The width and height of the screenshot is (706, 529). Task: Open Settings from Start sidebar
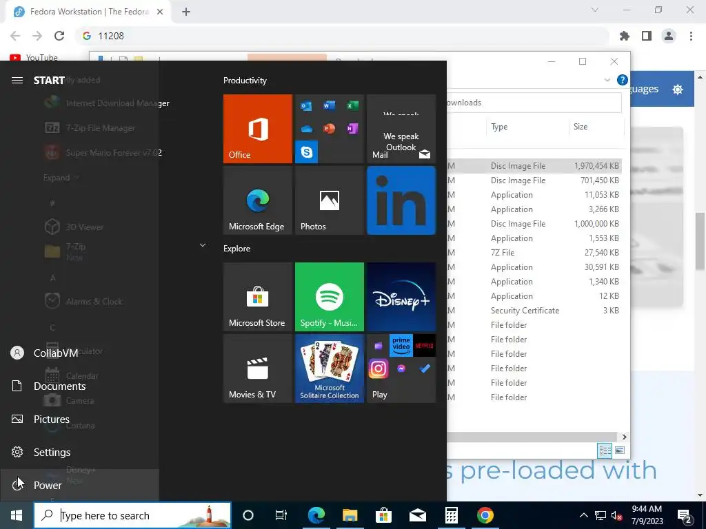pos(79,452)
